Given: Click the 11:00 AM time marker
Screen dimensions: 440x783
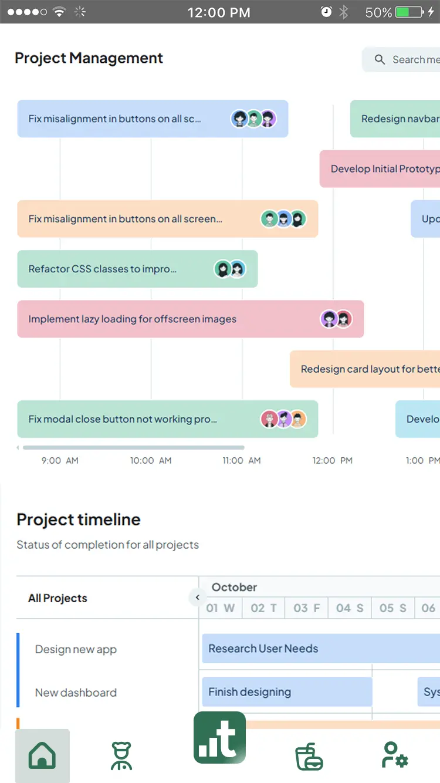Looking at the screenshot, I should click(241, 461).
